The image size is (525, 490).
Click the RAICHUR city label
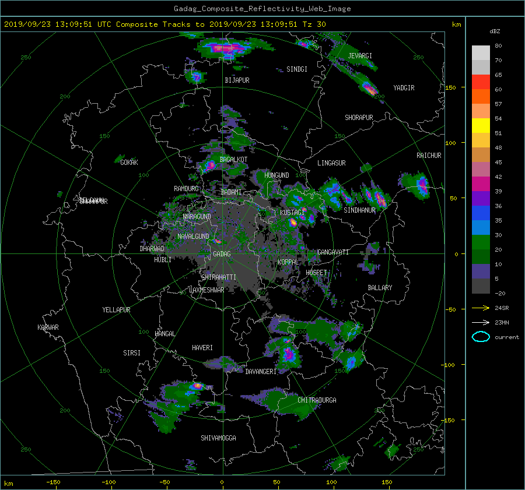429,156
